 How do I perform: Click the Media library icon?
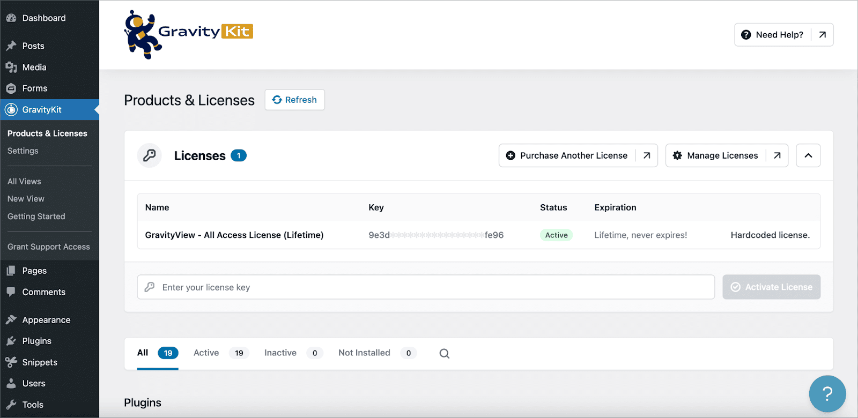click(x=11, y=67)
